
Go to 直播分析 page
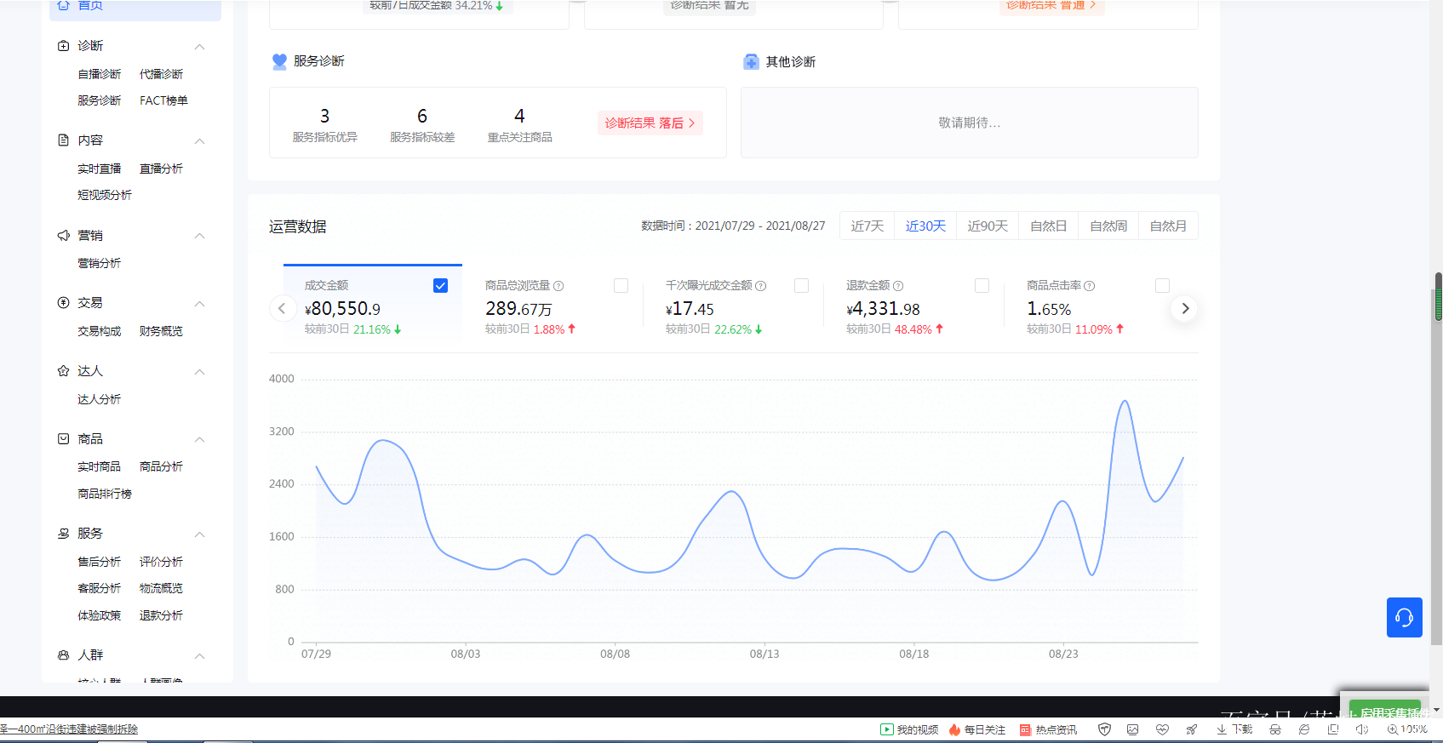161,169
